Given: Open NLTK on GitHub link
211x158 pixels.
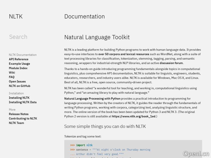Looking at the screenshot, I should coord(19,86).
